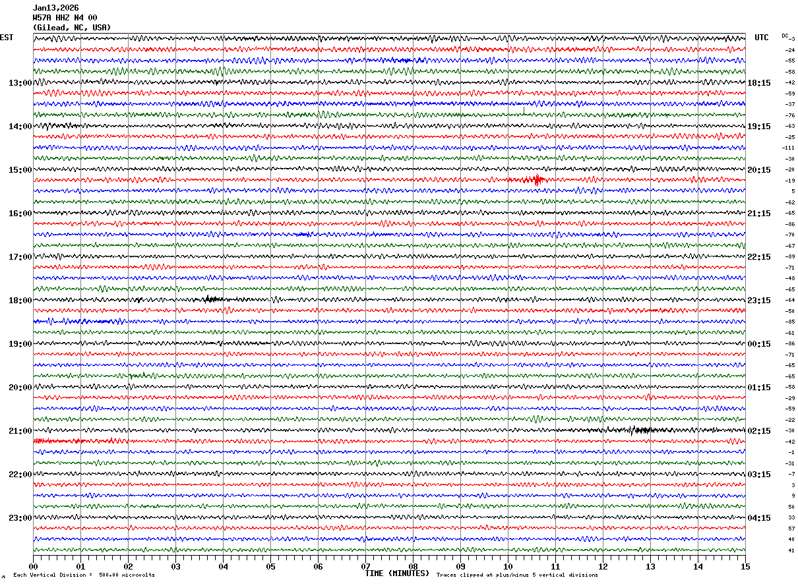Select the W57A HHZ N4 00 station title

(x=65, y=18)
